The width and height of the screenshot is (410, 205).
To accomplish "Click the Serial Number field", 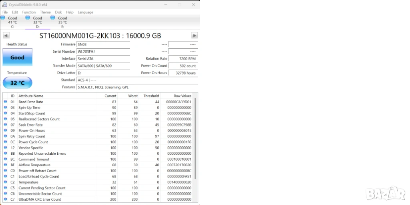I will tap(103, 51).
